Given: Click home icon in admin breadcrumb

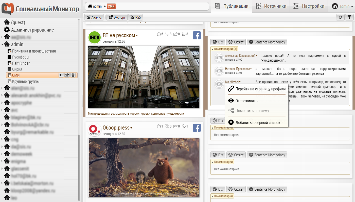Looking at the screenshot, I should coord(90,6).
